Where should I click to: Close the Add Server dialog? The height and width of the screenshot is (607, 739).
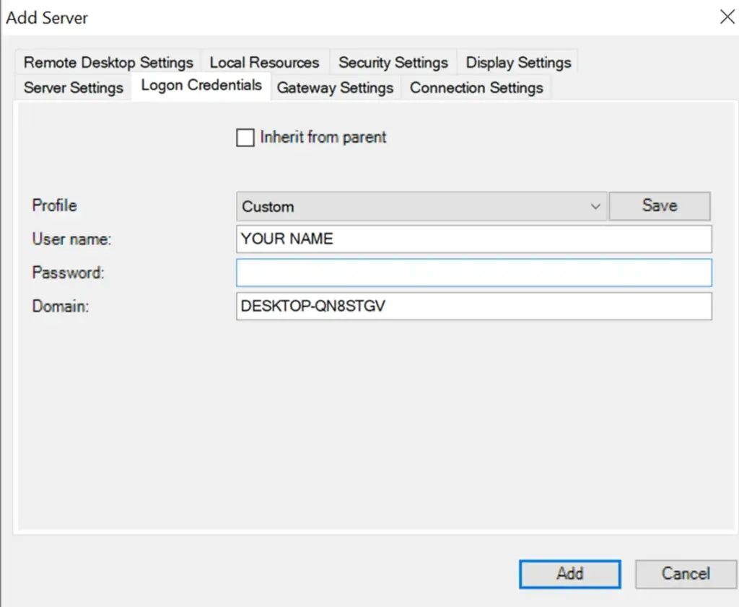click(x=727, y=17)
